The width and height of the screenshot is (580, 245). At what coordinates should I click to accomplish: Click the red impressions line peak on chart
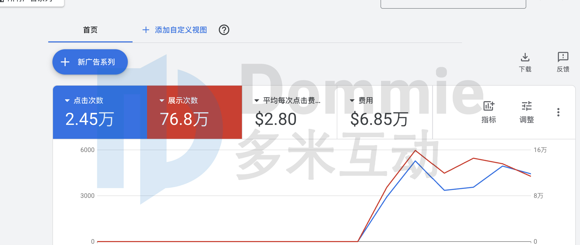415,150
